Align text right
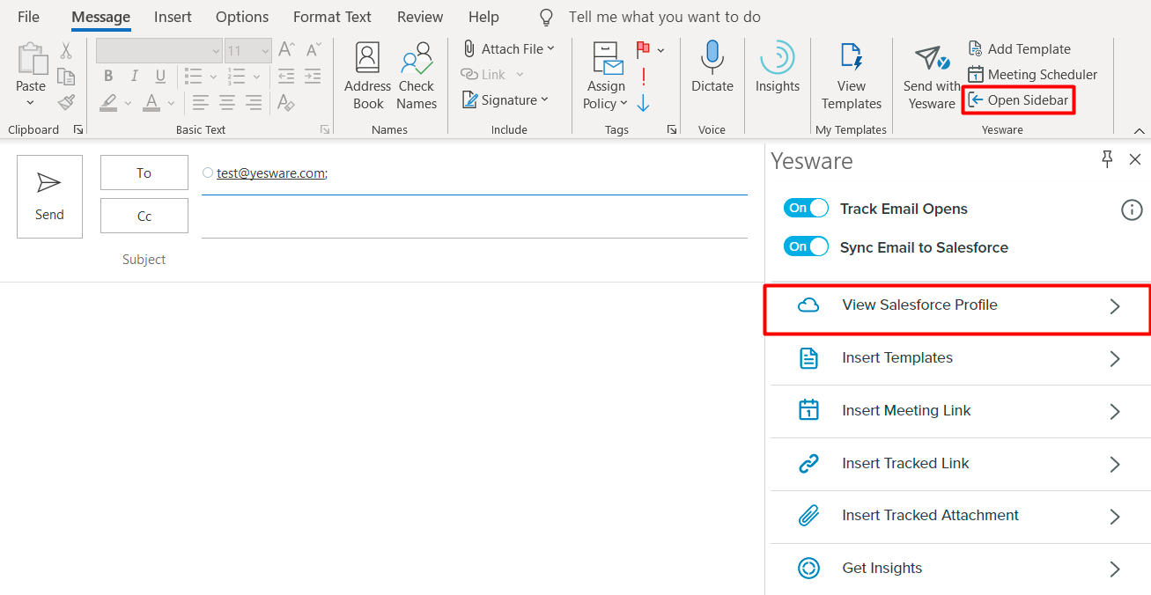Image resolution: width=1151 pixels, height=595 pixels. (x=254, y=103)
